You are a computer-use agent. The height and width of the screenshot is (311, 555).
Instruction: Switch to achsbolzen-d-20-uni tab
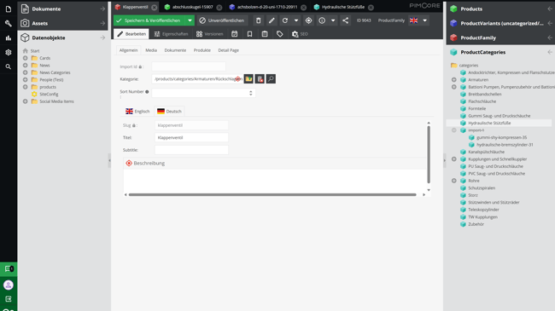point(267,7)
